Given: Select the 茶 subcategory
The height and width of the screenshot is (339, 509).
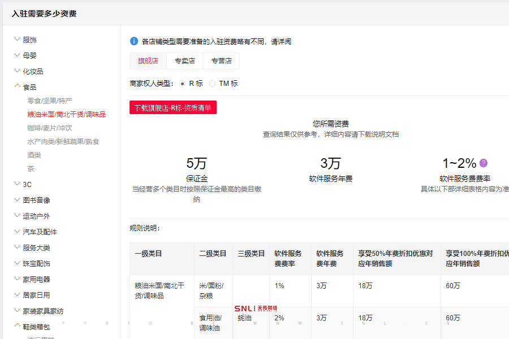Looking at the screenshot, I should (29, 168).
